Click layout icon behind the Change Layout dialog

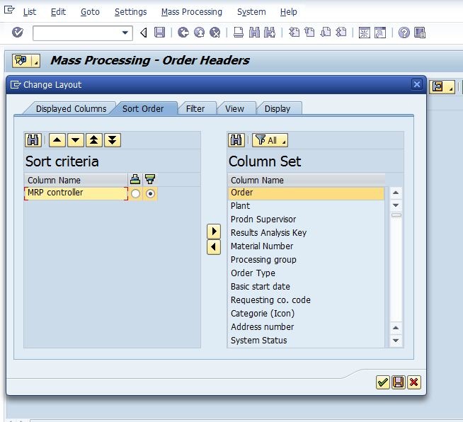pyautogui.click(x=438, y=87)
